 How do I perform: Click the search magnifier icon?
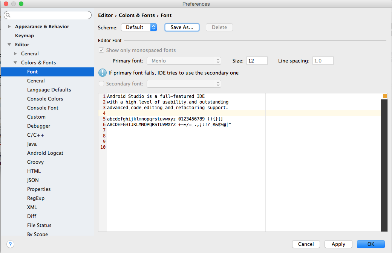point(8,15)
